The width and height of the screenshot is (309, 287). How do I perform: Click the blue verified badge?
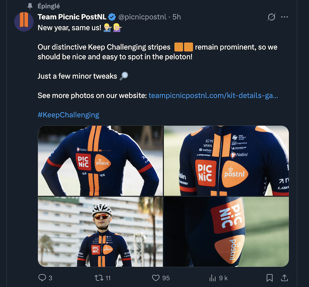click(112, 17)
